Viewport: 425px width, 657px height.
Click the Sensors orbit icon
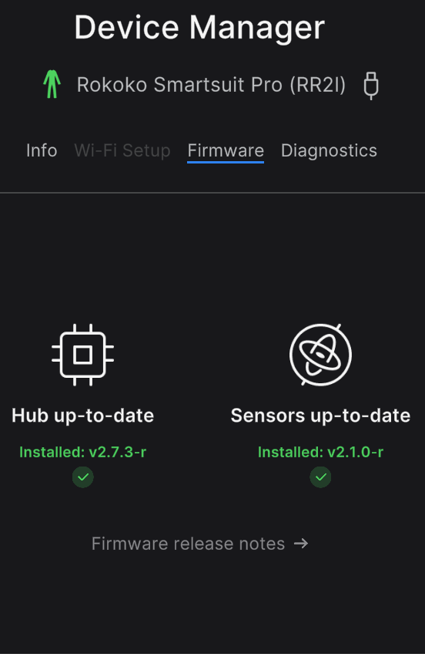pos(320,355)
